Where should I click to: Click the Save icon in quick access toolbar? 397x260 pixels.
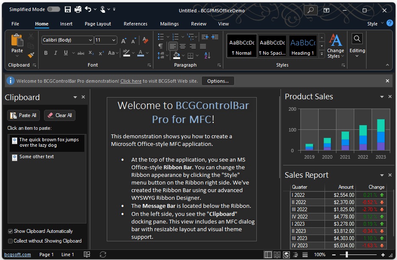[68, 9]
